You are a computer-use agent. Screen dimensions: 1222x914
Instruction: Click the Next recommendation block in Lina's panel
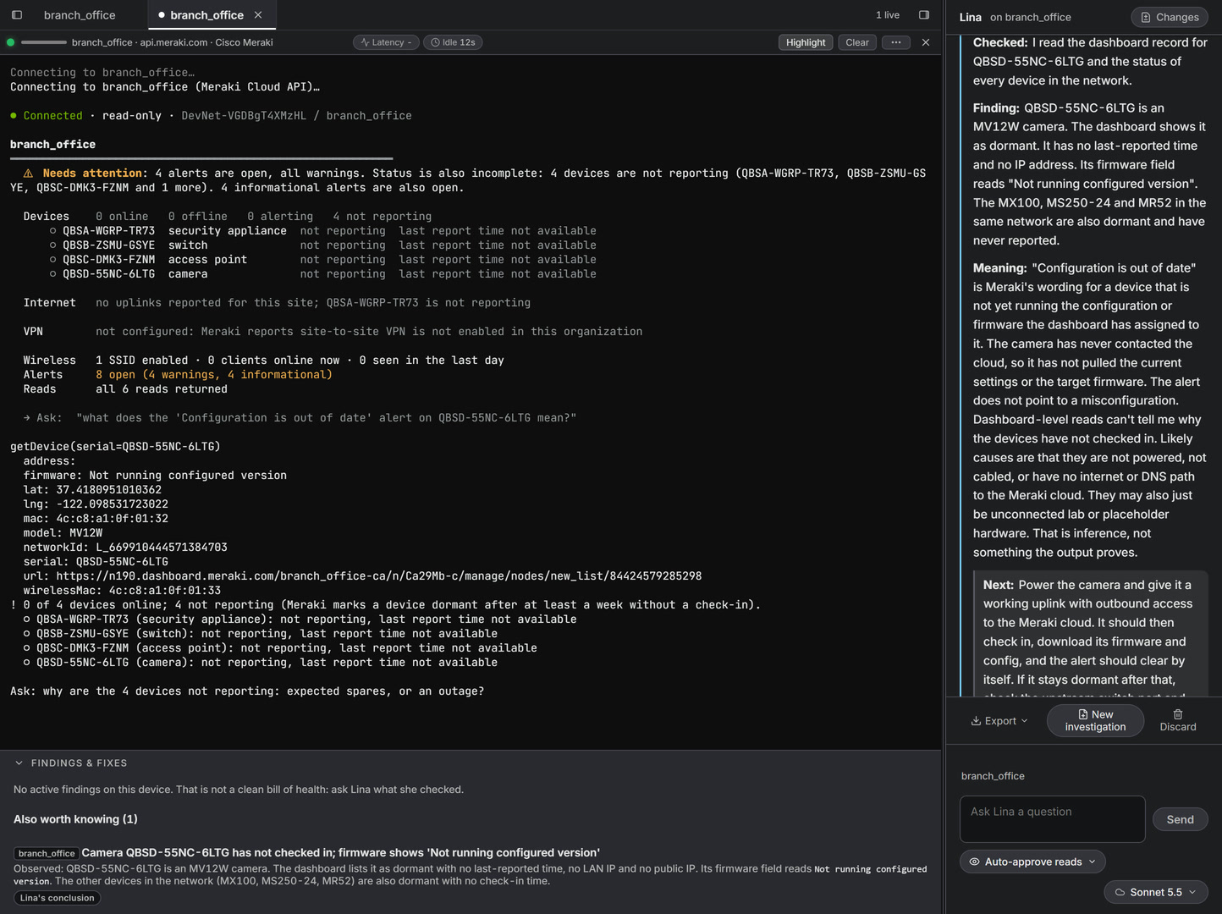click(x=1090, y=633)
